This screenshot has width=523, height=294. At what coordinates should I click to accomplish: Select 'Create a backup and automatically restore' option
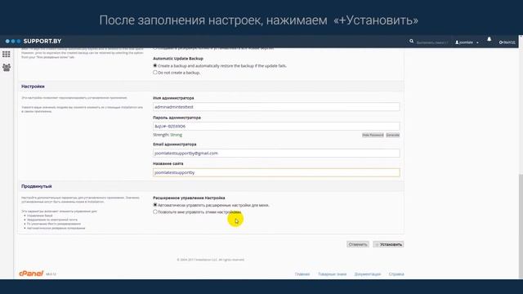click(x=155, y=65)
